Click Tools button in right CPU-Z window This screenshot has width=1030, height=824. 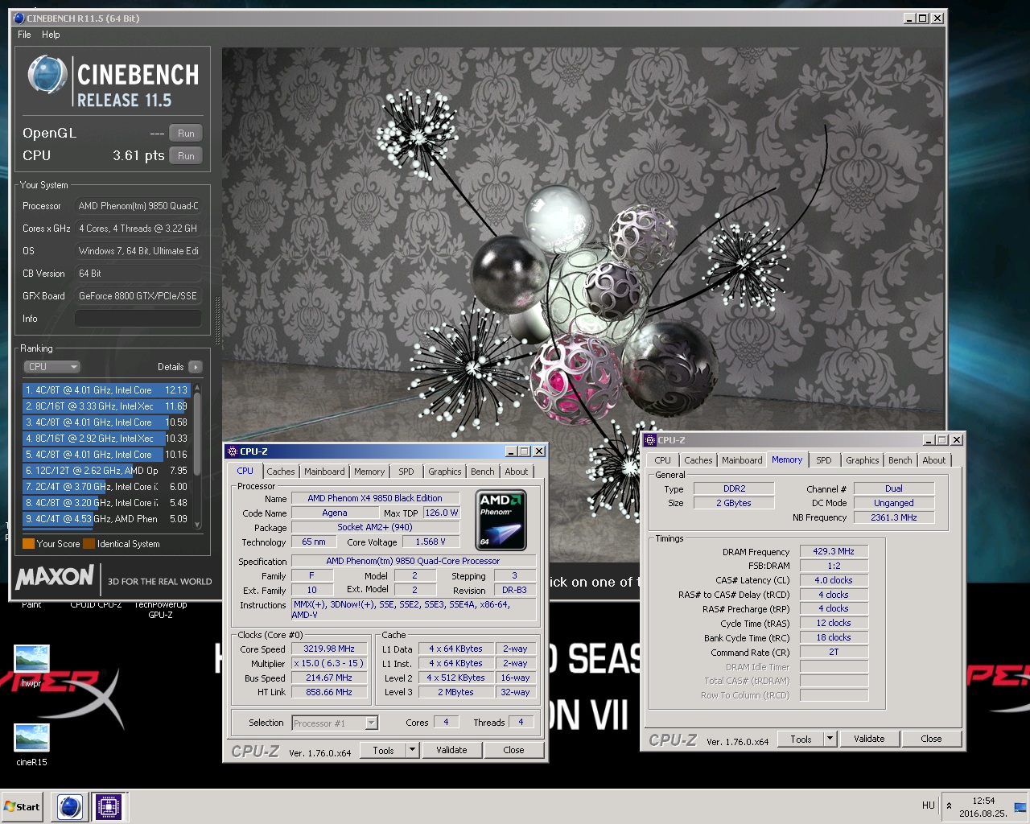801,739
